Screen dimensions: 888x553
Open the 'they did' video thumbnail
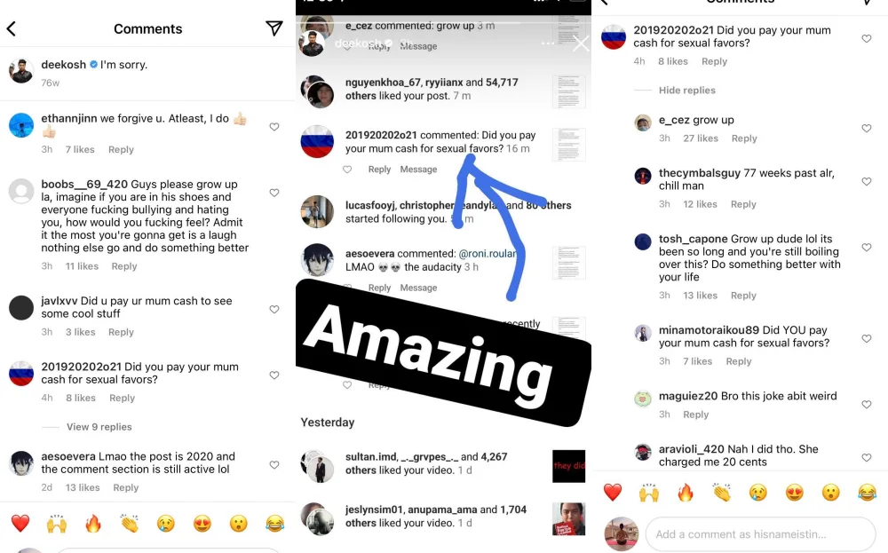[x=568, y=466]
